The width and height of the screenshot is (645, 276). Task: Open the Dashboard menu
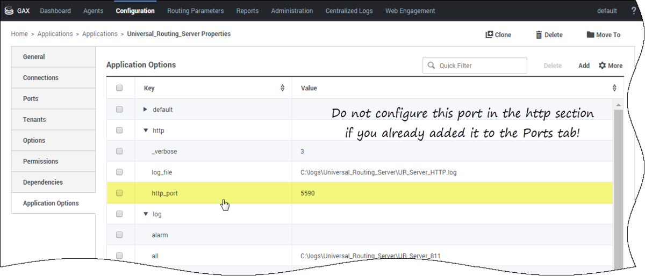(55, 11)
